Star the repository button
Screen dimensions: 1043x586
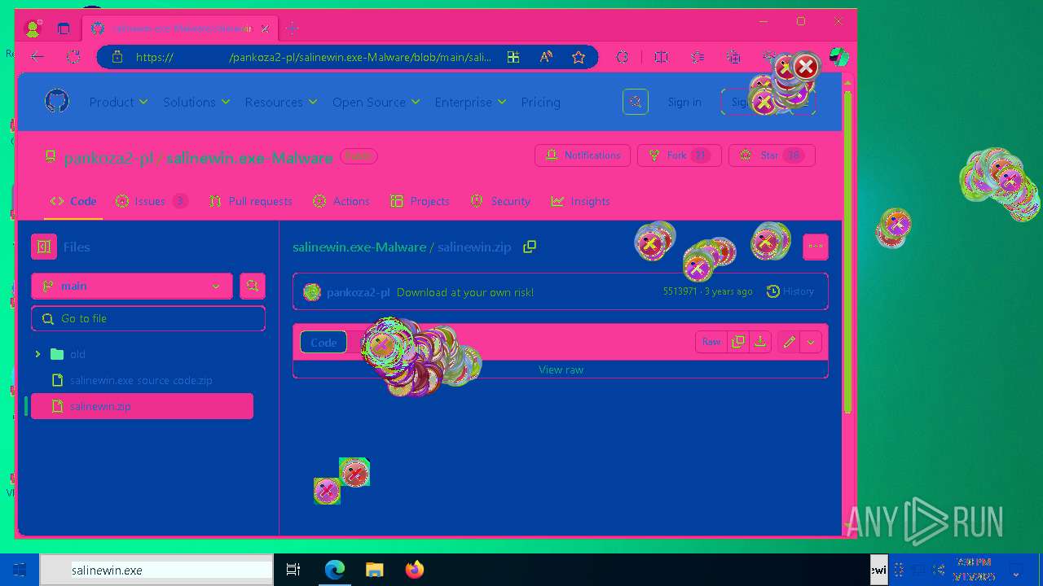tap(772, 155)
